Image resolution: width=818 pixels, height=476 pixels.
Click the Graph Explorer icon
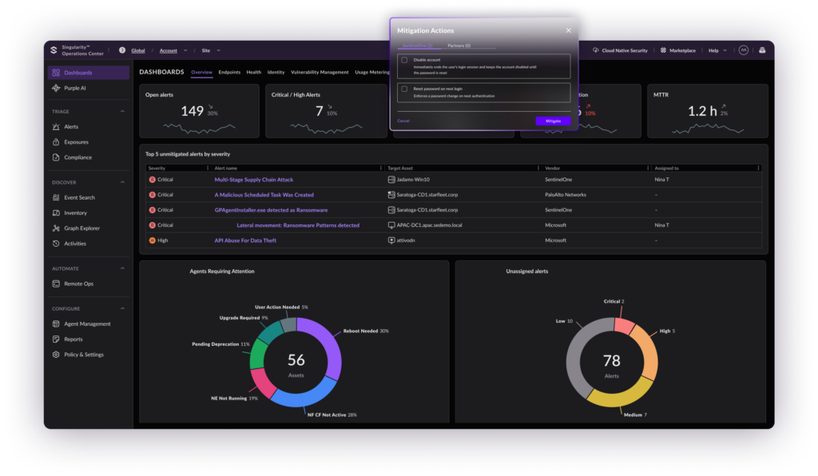click(56, 228)
